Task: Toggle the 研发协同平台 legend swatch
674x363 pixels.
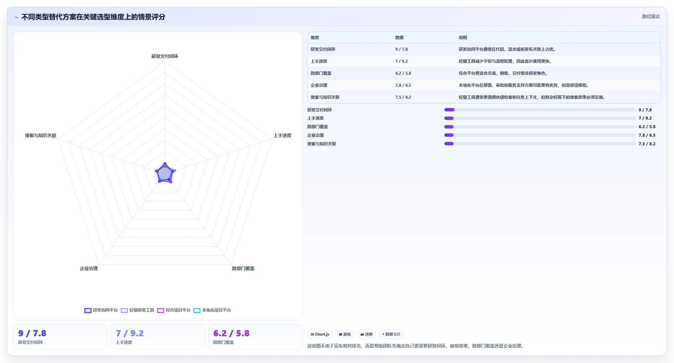Action: coord(88,311)
